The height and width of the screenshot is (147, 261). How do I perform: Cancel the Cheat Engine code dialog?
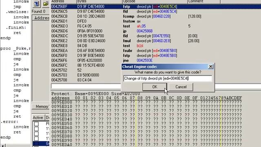click(x=181, y=87)
